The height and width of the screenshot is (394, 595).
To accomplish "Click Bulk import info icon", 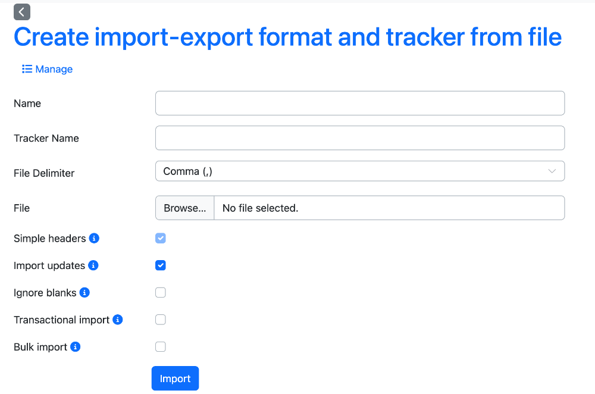I will tap(76, 347).
